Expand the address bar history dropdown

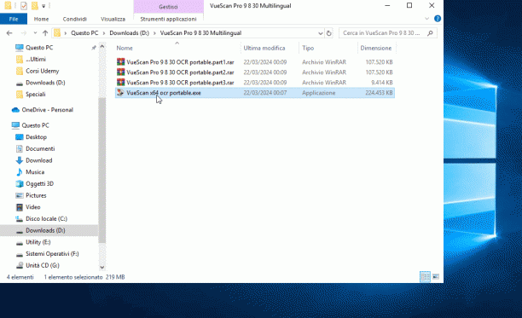[x=320, y=33]
